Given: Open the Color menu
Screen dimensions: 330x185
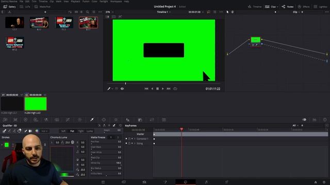Looking at the screenshot, I should [94, 1].
